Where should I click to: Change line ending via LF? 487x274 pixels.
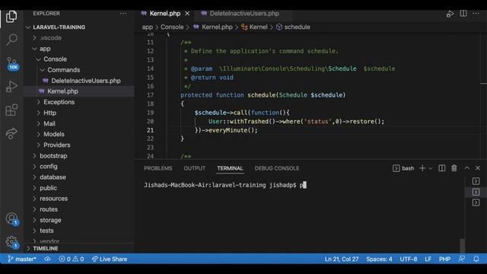click(428, 259)
